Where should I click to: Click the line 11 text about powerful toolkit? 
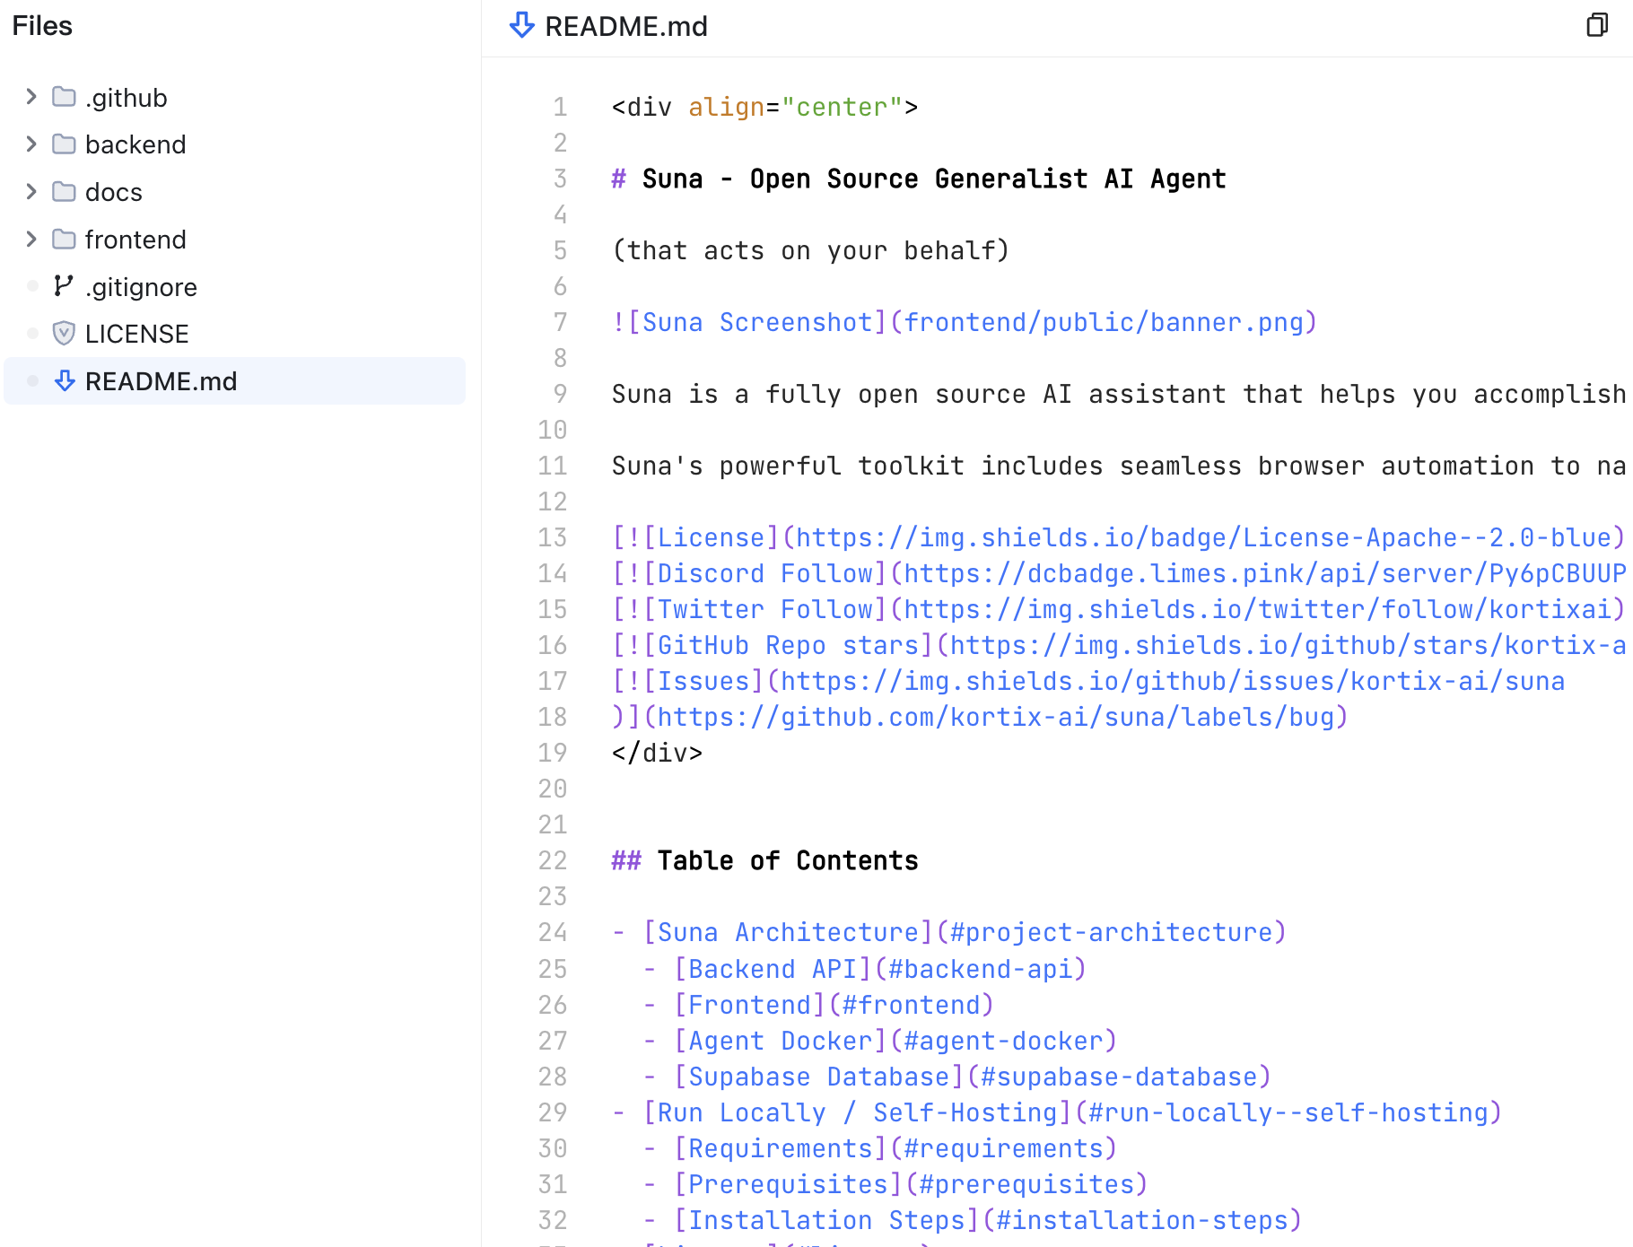1119,466
